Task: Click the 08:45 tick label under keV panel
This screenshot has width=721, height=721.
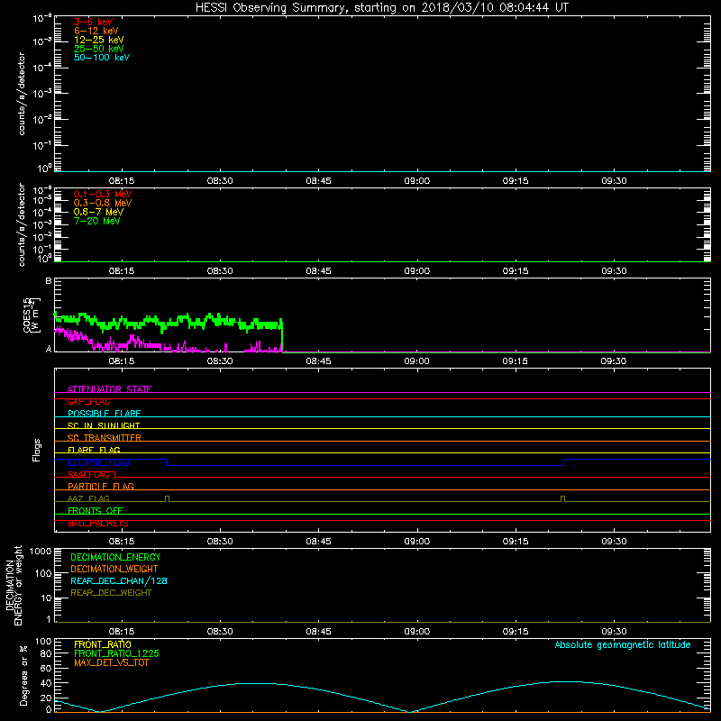Action: tap(318, 181)
